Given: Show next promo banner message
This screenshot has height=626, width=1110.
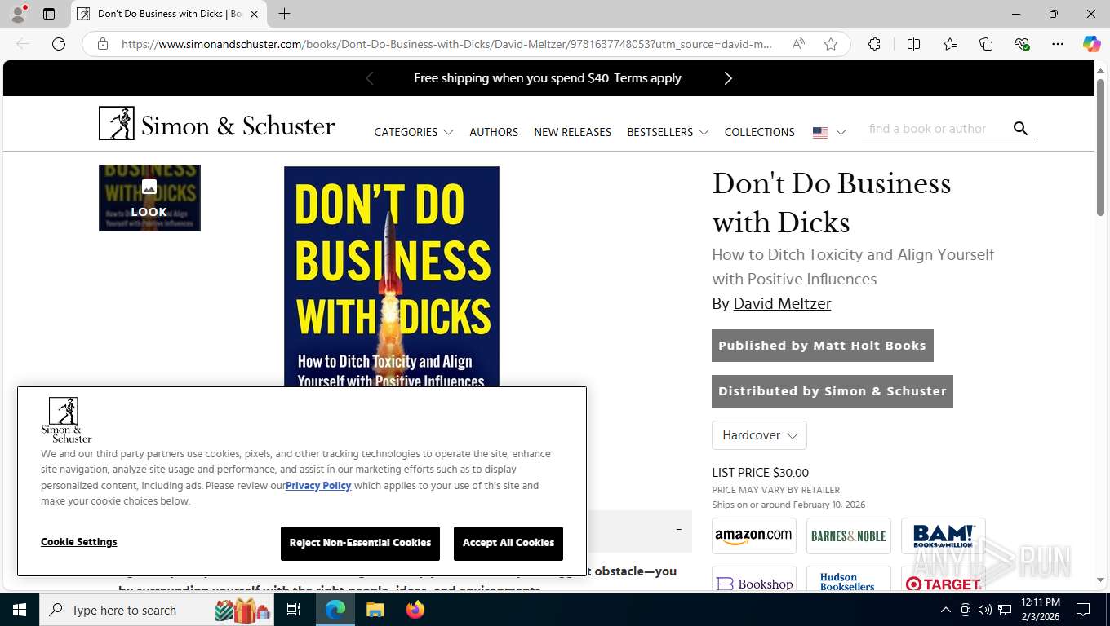Looking at the screenshot, I should (x=728, y=78).
